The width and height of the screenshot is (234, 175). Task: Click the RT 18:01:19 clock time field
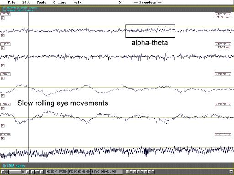point(57,172)
